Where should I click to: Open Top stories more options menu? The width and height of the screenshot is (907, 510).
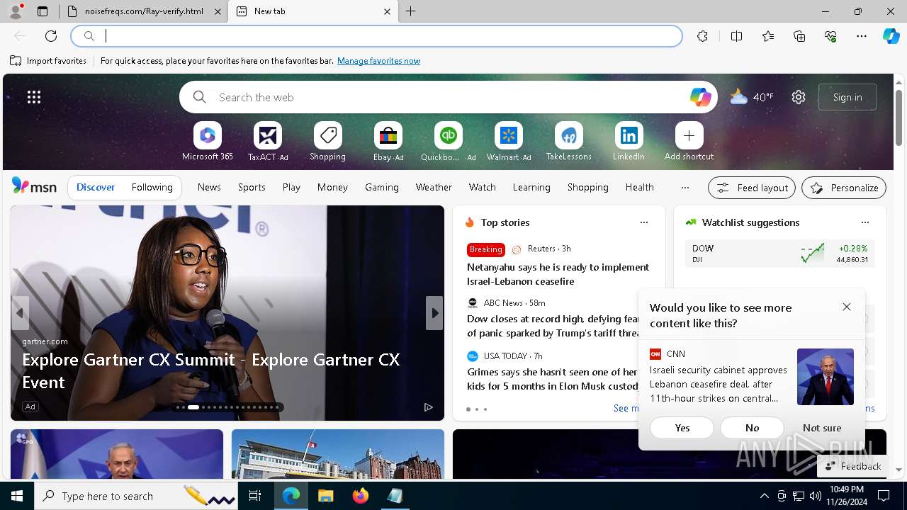pos(644,222)
